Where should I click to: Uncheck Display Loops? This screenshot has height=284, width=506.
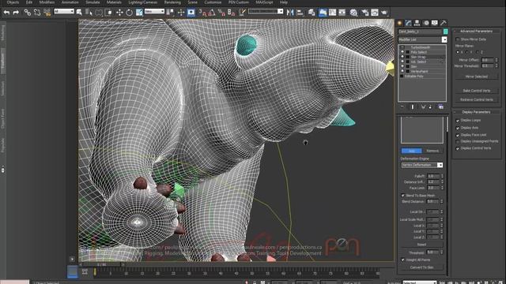458,121
